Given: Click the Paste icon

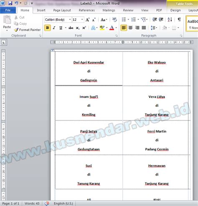Looking at the screenshot, I should click(7, 20).
